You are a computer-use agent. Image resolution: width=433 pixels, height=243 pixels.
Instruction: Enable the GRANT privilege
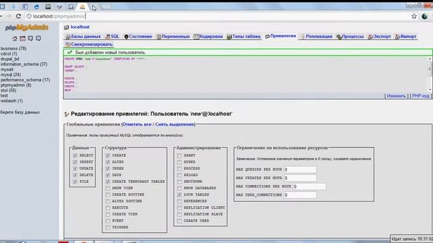click(179, 156)
